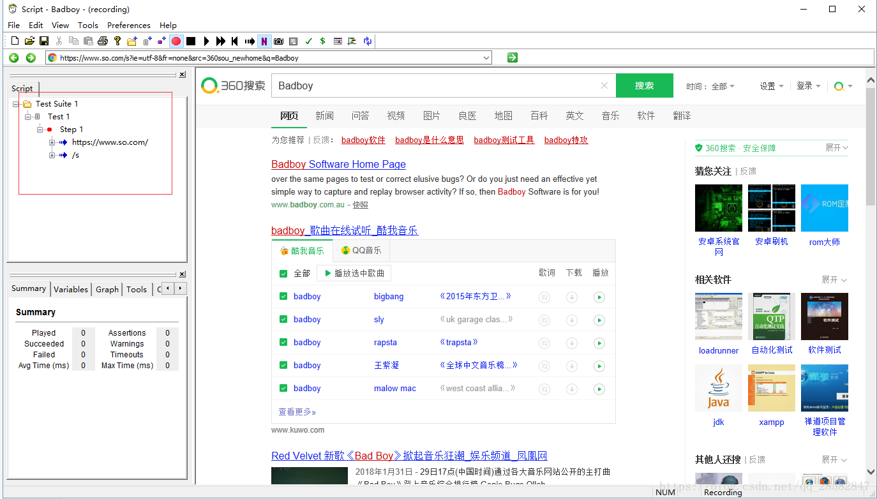Click the Data source table icon
The image size is (877, 499).
[x=338, y=41]
